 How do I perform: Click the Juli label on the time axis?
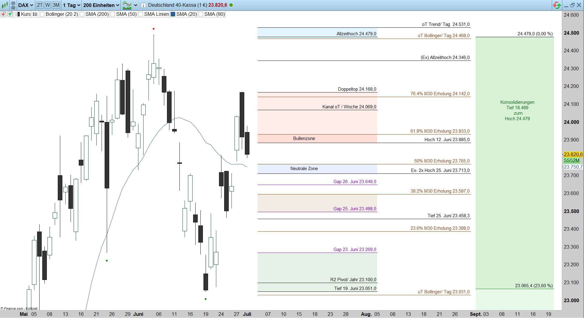[247, 314]
